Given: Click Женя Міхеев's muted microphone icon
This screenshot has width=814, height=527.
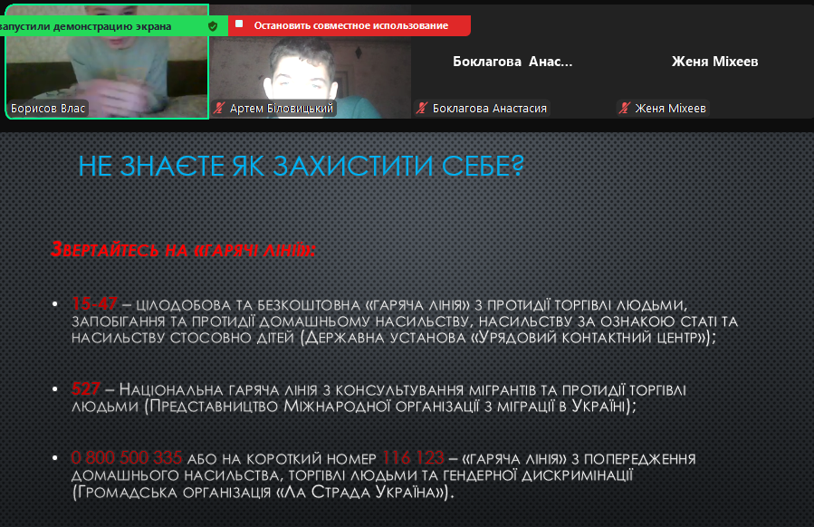Looking at the screenshot, I should click(x=624, y=109).
